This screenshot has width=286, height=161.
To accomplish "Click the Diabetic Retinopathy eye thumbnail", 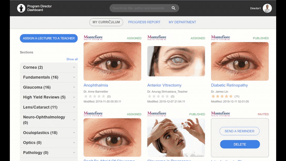I will coord(240,61).
